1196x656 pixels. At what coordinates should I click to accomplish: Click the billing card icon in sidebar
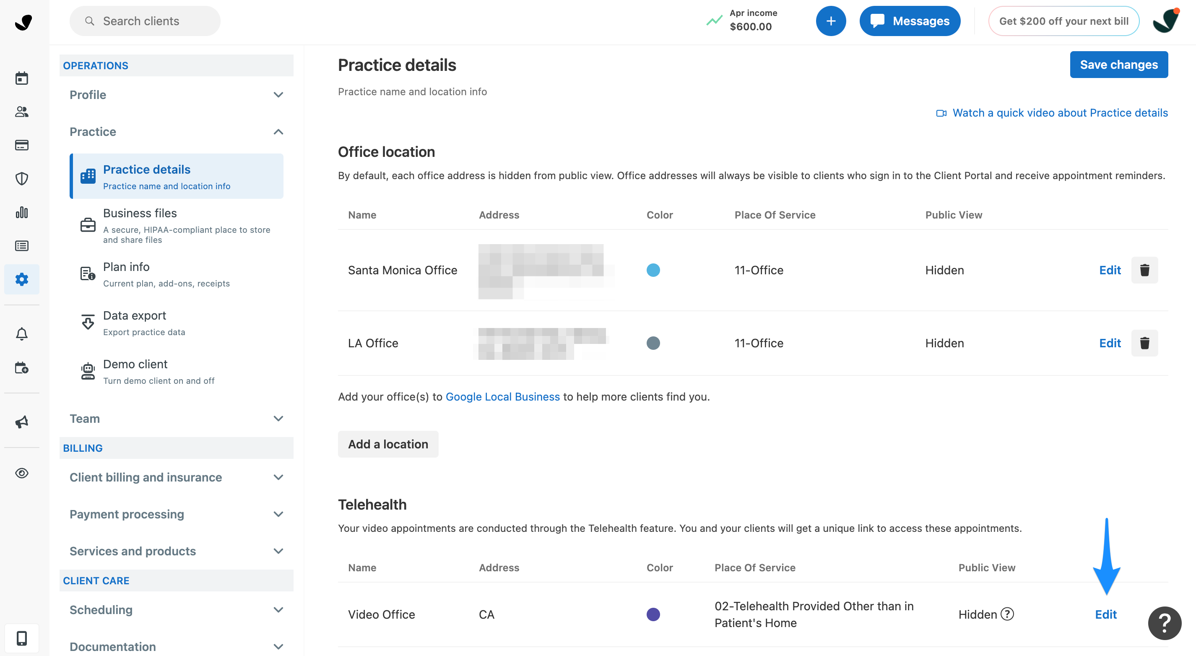pos(22,145)
